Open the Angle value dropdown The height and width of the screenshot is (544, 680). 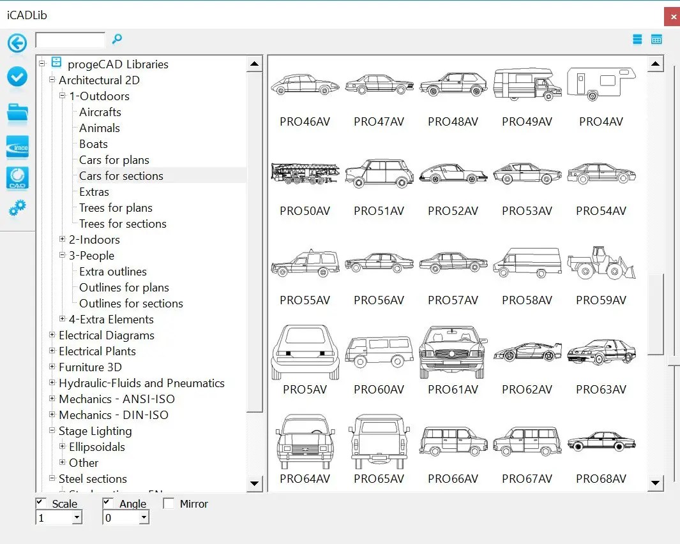tap(144, 517)
